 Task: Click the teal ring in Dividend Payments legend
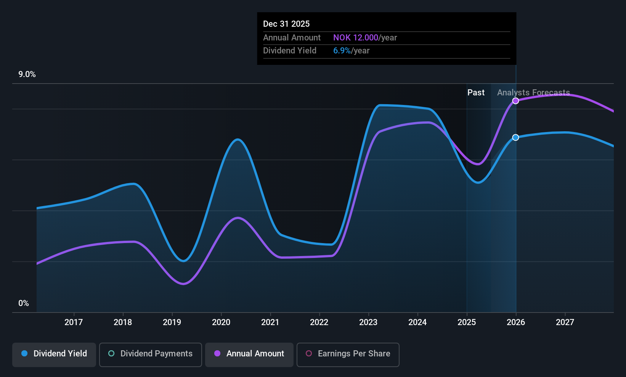[111, 353]
